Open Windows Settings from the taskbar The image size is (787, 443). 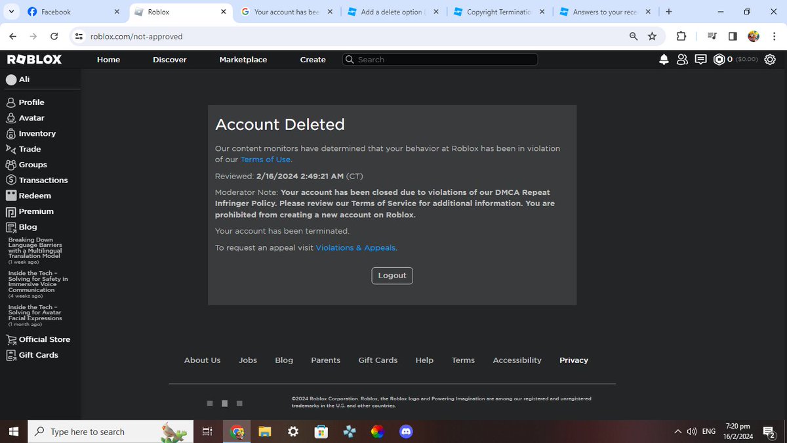coord(293,432)
